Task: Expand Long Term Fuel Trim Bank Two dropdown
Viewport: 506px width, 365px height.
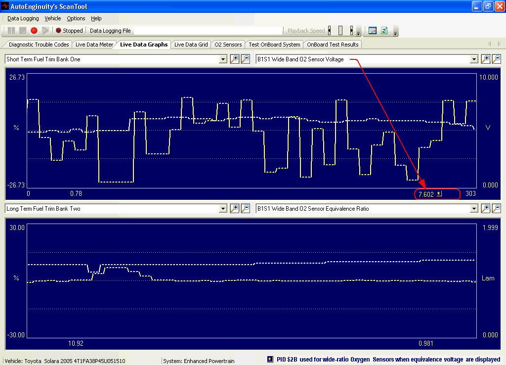Action: tap(222, 209)
